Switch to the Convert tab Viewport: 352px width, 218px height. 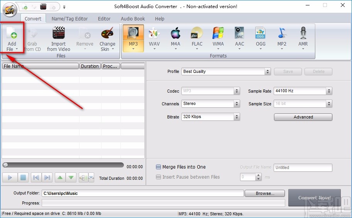point(33,19)
